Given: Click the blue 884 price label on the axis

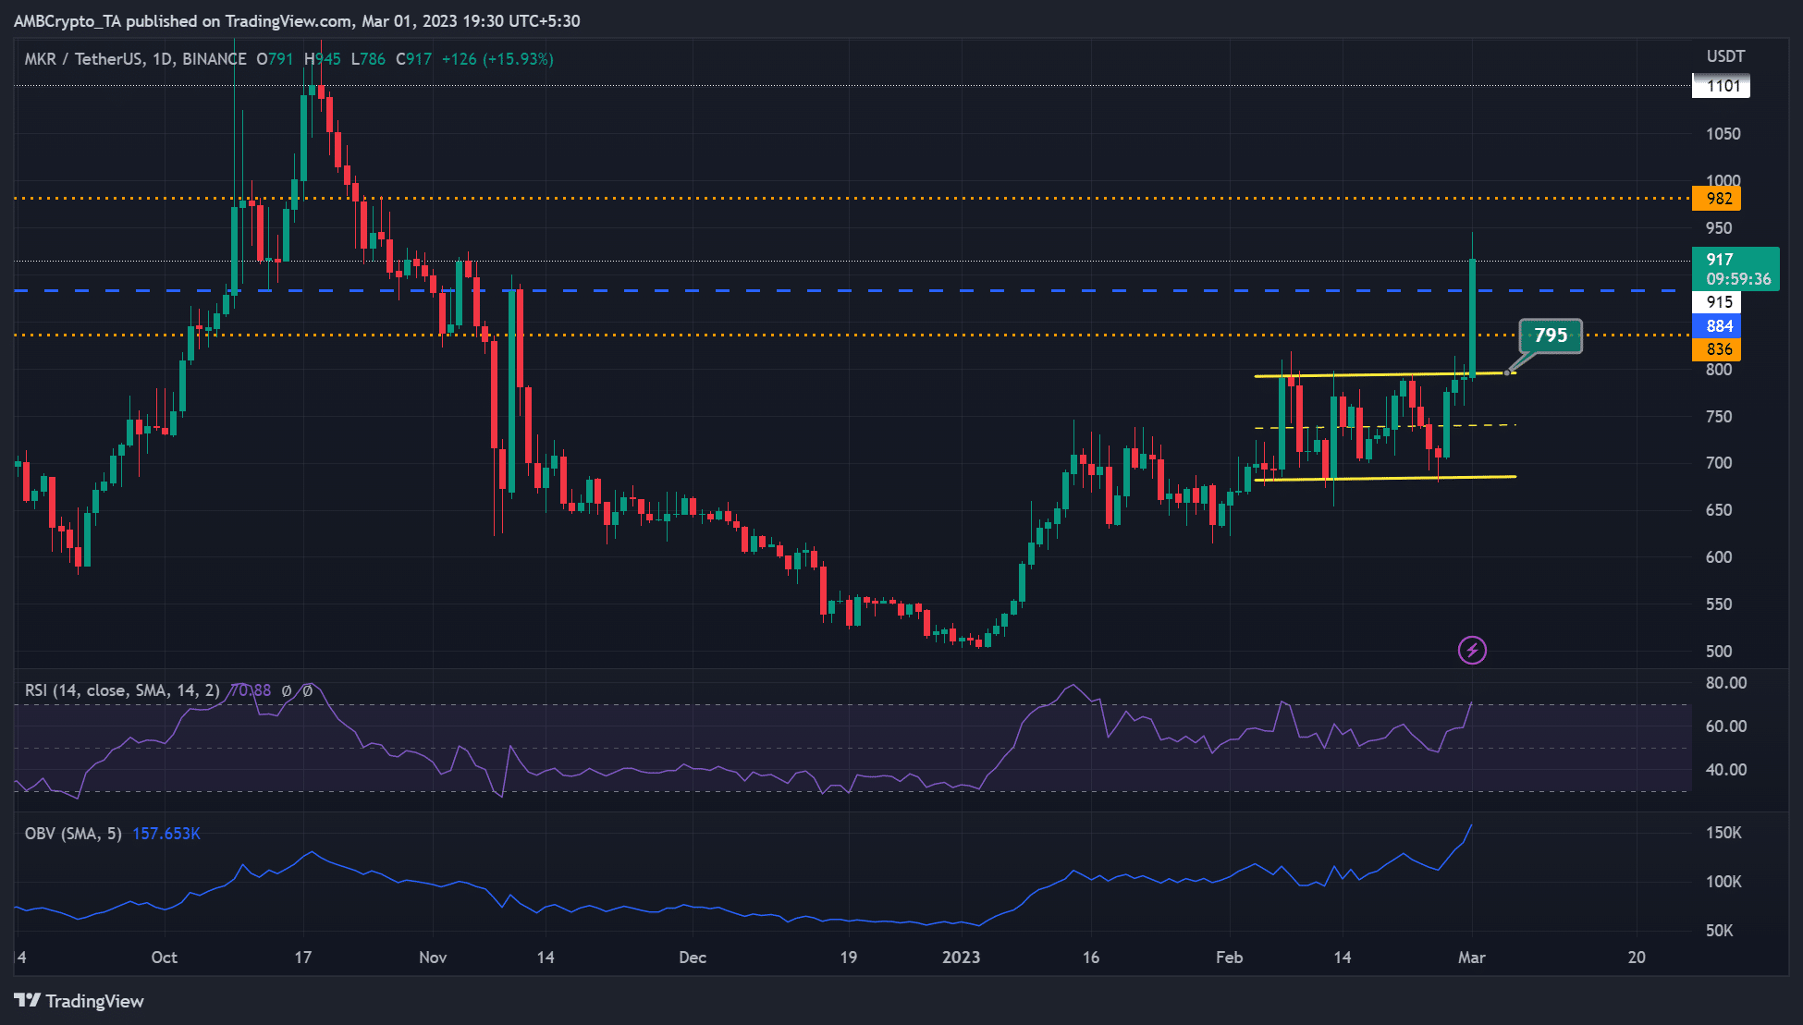Looking at the screenshot, I should pos(1720,325).
